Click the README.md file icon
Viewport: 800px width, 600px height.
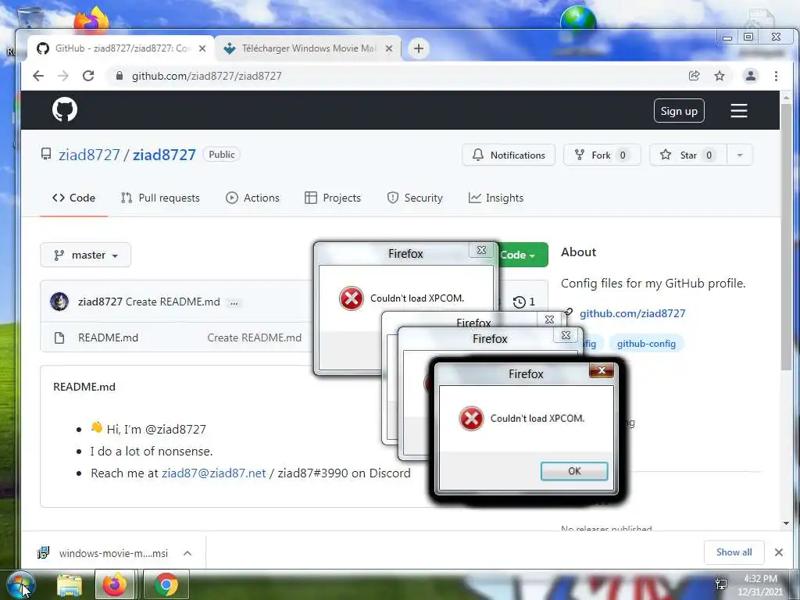[59, 337]
